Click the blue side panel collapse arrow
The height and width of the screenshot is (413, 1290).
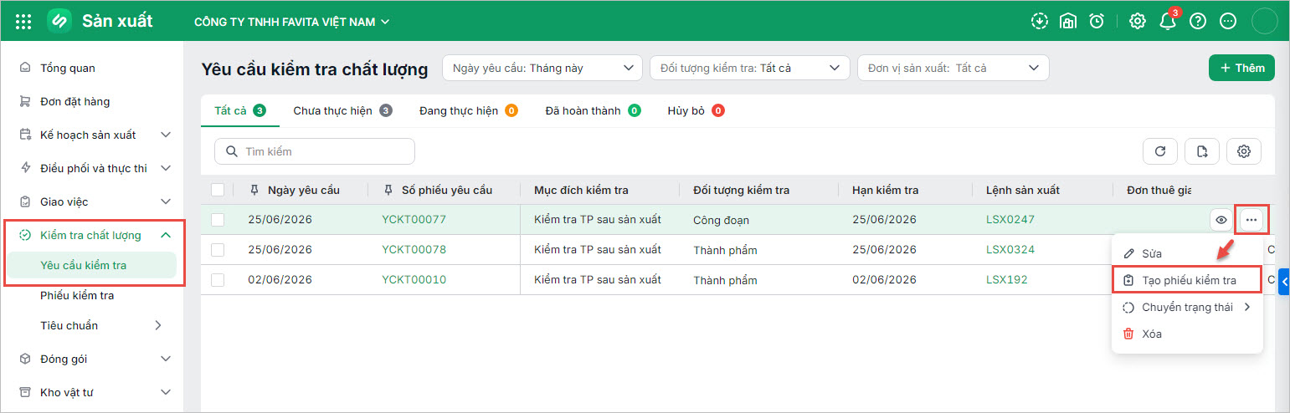click(x=1285, y=283)
